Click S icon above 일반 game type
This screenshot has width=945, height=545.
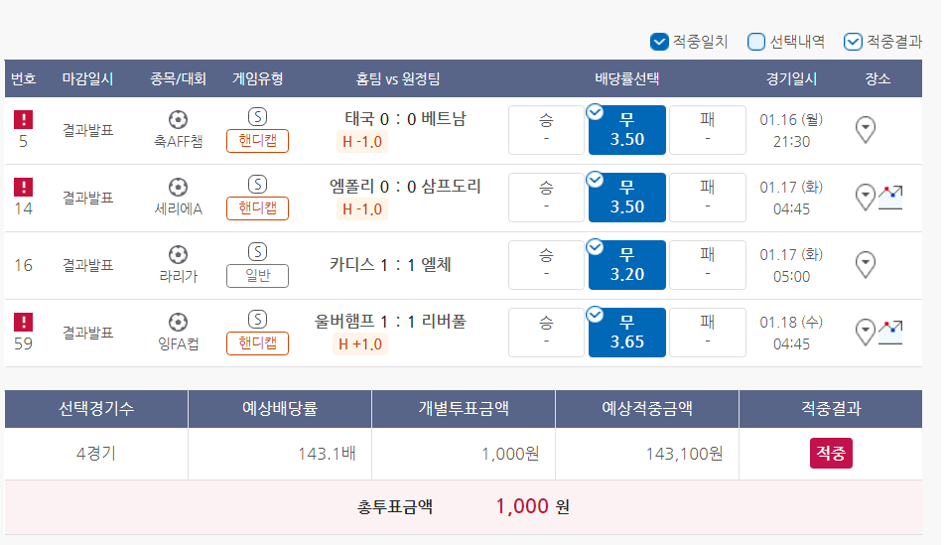tap(257, 251)
